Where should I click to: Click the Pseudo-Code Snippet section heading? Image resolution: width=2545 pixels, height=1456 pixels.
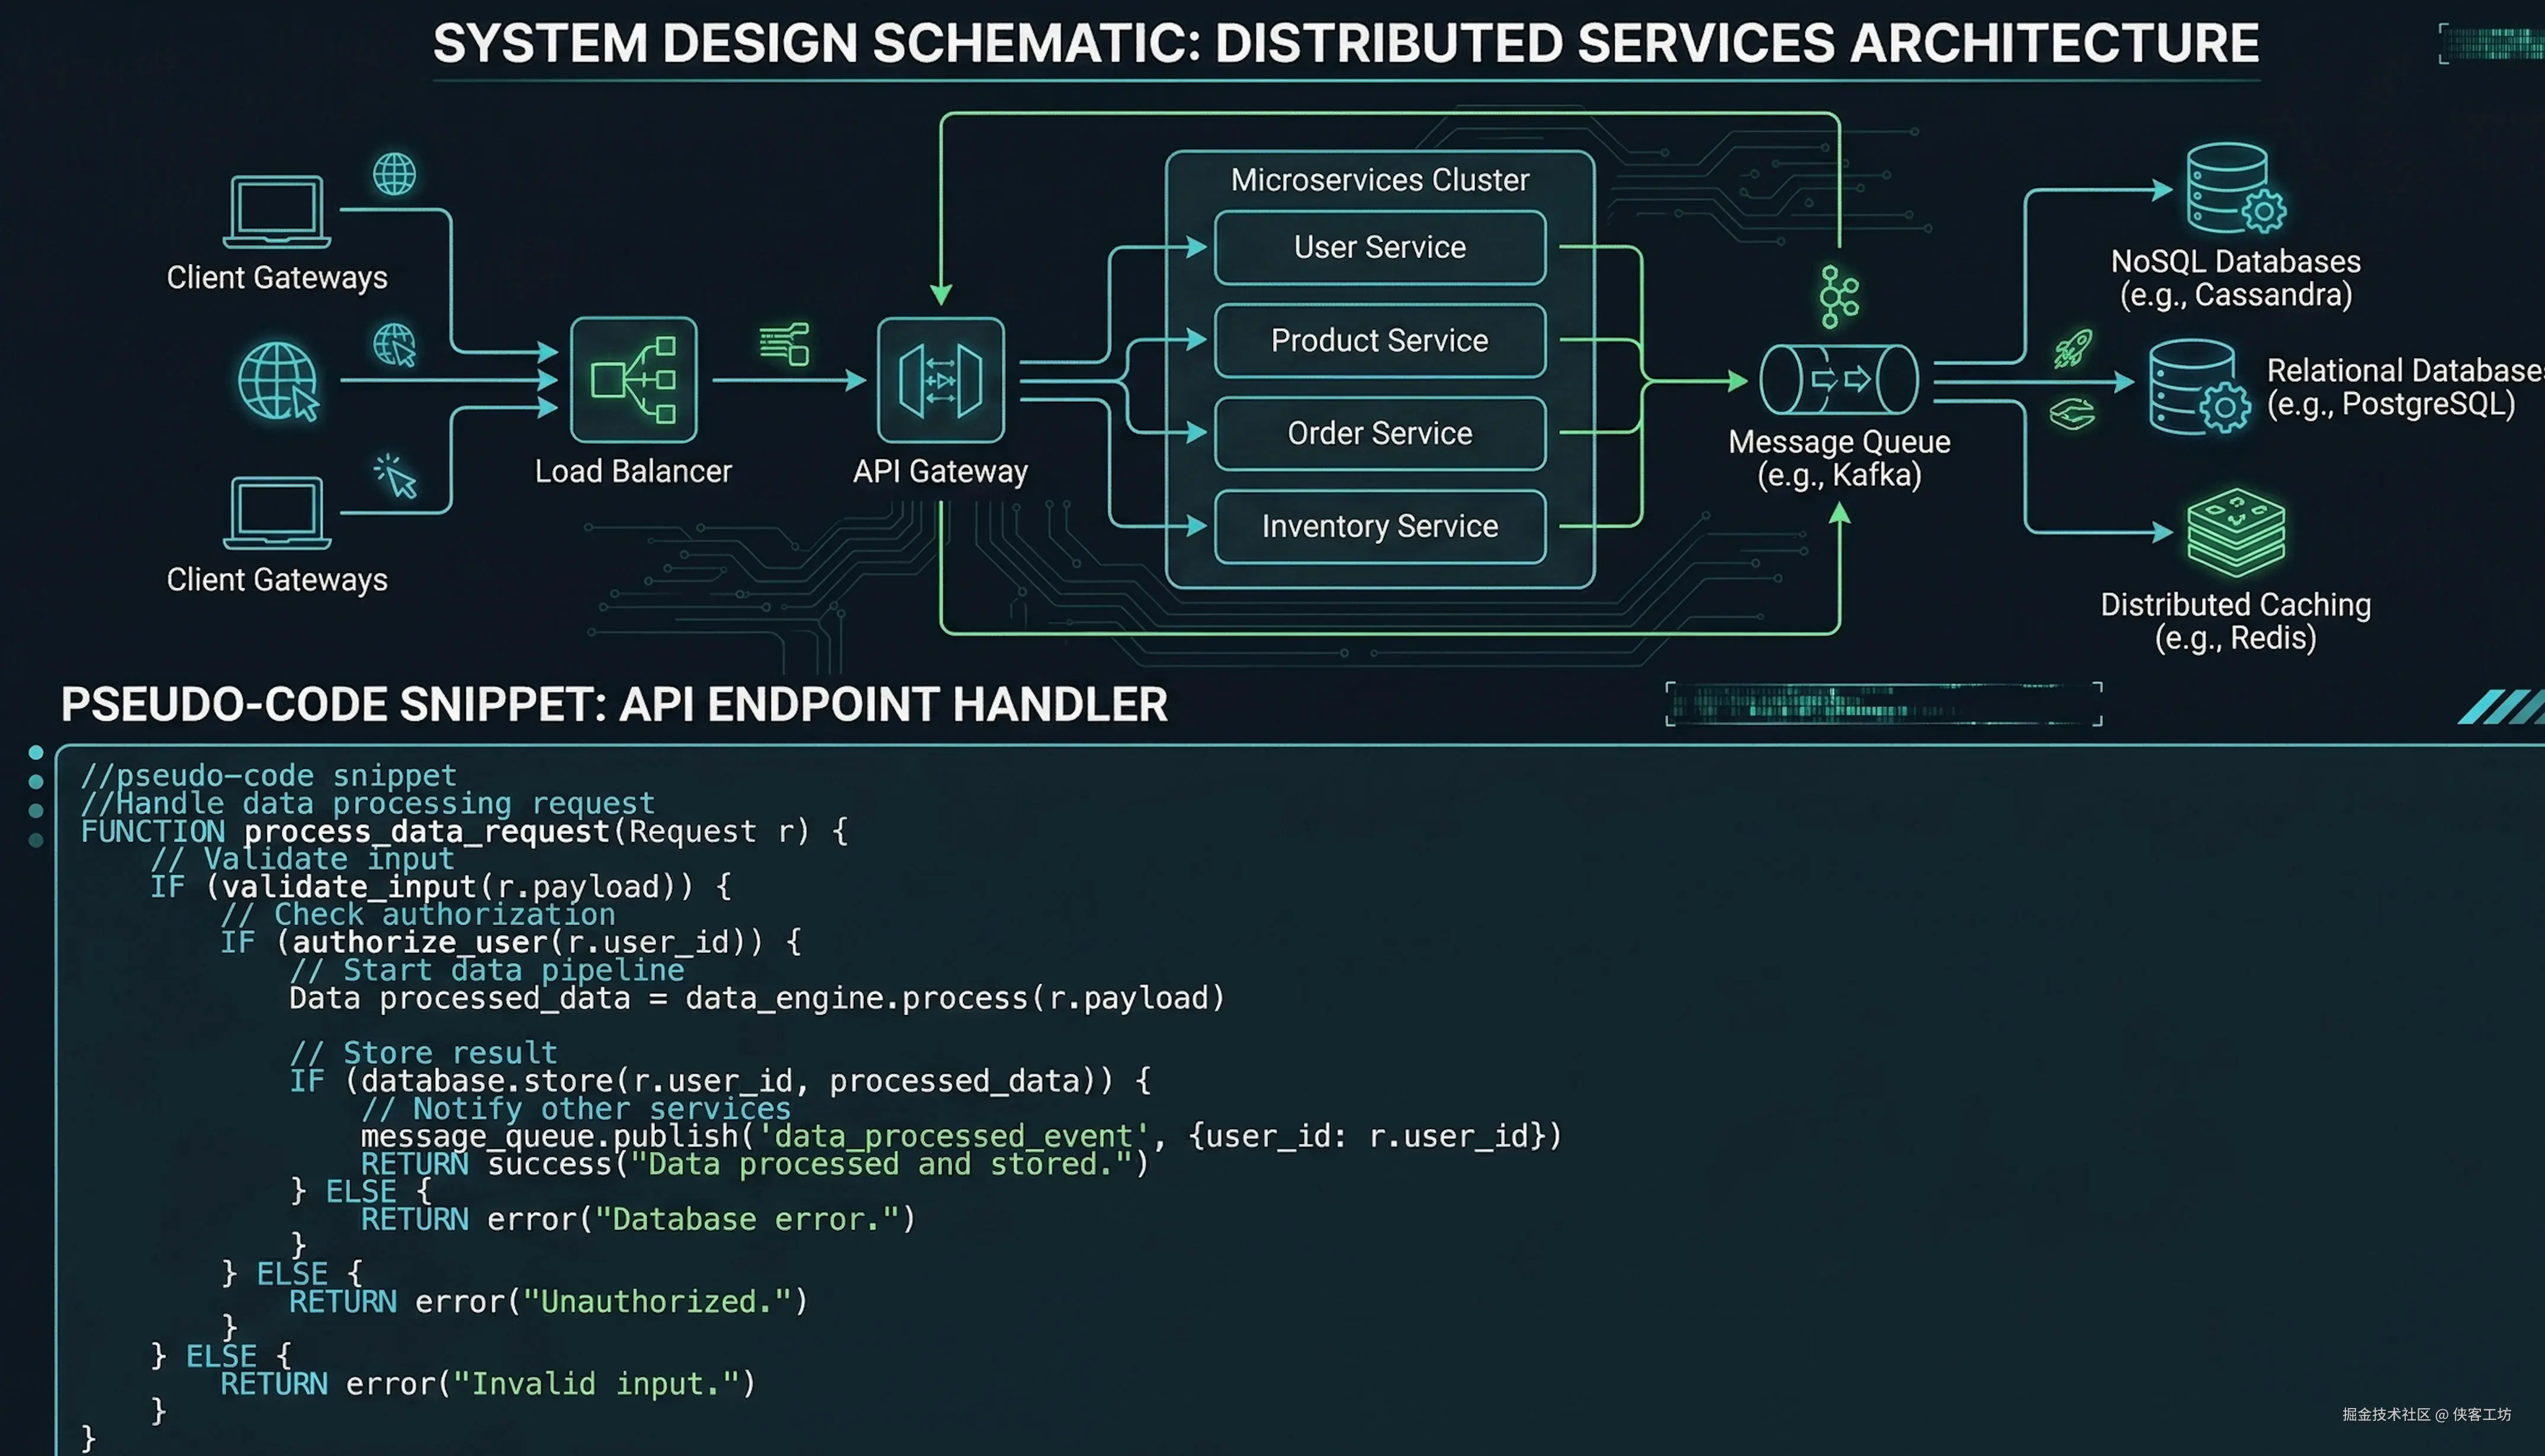(x=613, y=705)
